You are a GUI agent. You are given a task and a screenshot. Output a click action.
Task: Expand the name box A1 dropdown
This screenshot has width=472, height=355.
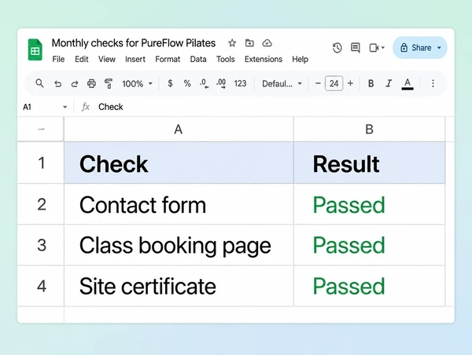(65, 107)
